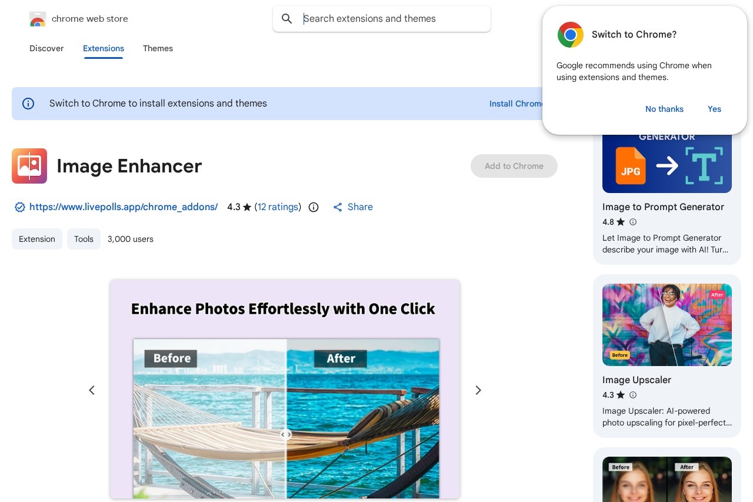Viewport: 753px width, 502px height.
Task: Select the Extensions tab
Action: 104,49
